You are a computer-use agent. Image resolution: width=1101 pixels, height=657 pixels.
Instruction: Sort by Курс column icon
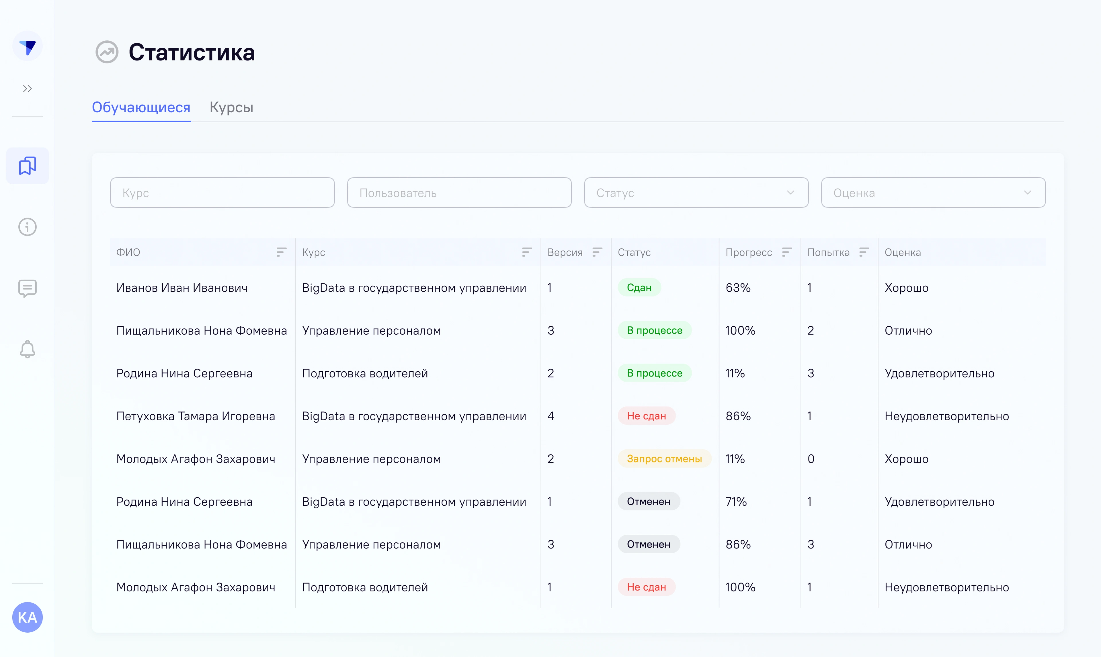point(527,252)
